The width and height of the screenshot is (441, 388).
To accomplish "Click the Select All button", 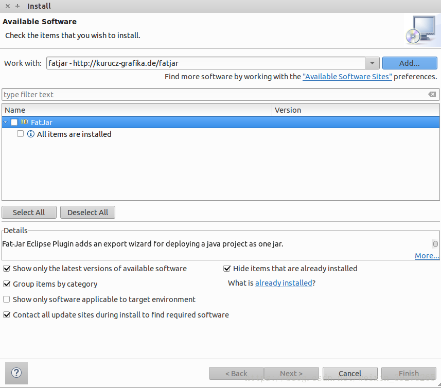I will tap(29, 213).
